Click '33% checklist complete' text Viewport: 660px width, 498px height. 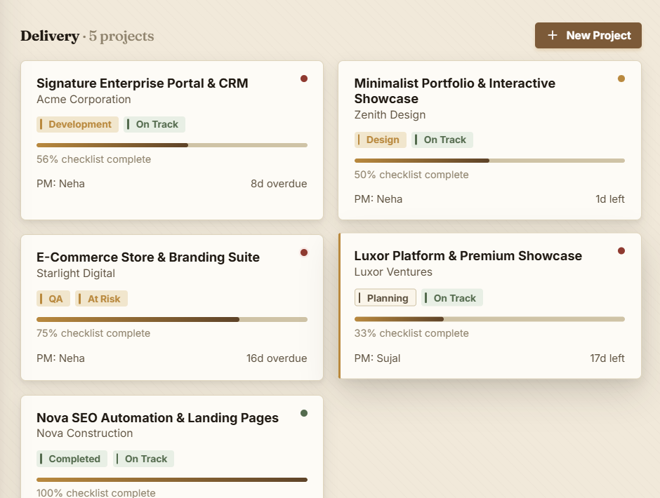411,333
